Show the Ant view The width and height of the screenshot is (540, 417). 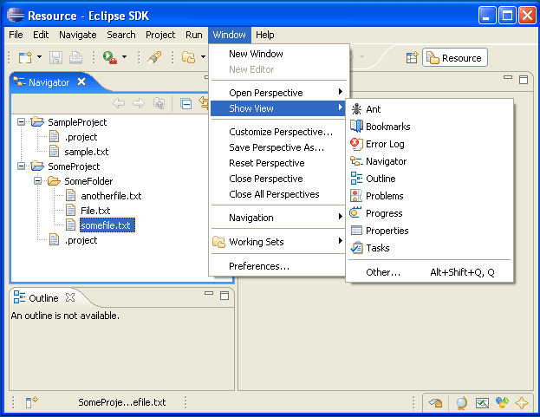429,109
